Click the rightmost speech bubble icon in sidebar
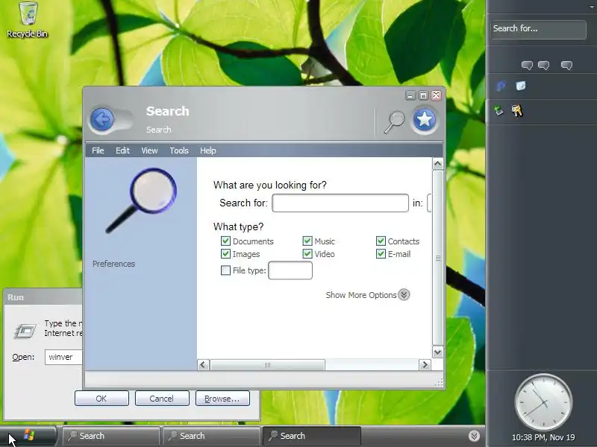597x447 pixels. pyautogui.click(x=566, y=66)
